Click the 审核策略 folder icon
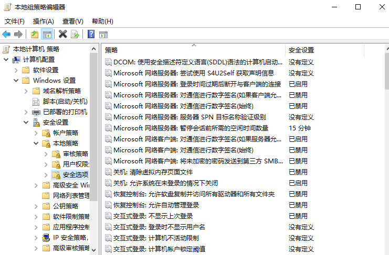The image size is (389, 255). tap(56, 154)
